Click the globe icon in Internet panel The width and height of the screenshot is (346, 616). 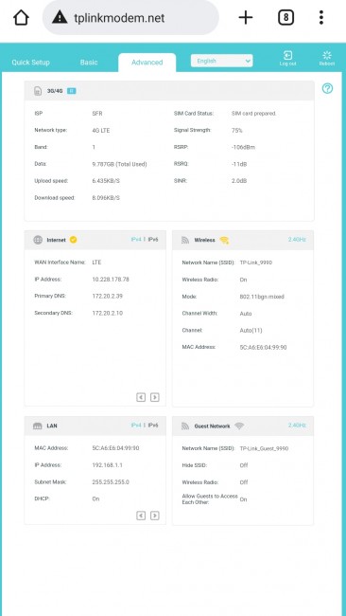(38, 240)
